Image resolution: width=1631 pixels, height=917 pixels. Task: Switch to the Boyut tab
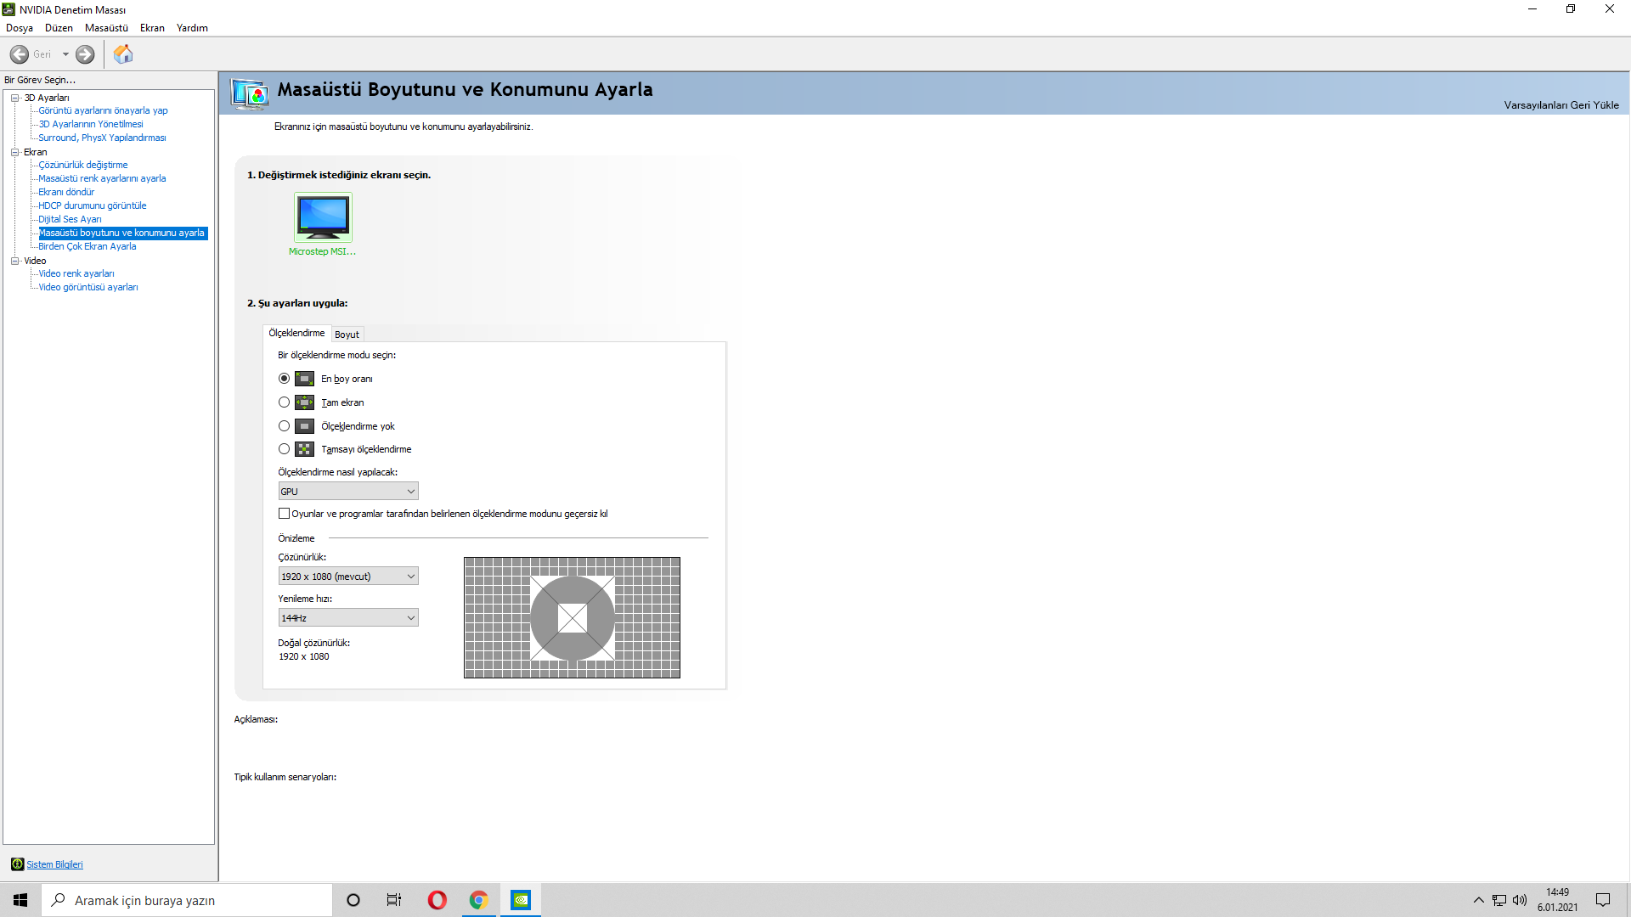(x=347, y=335)
